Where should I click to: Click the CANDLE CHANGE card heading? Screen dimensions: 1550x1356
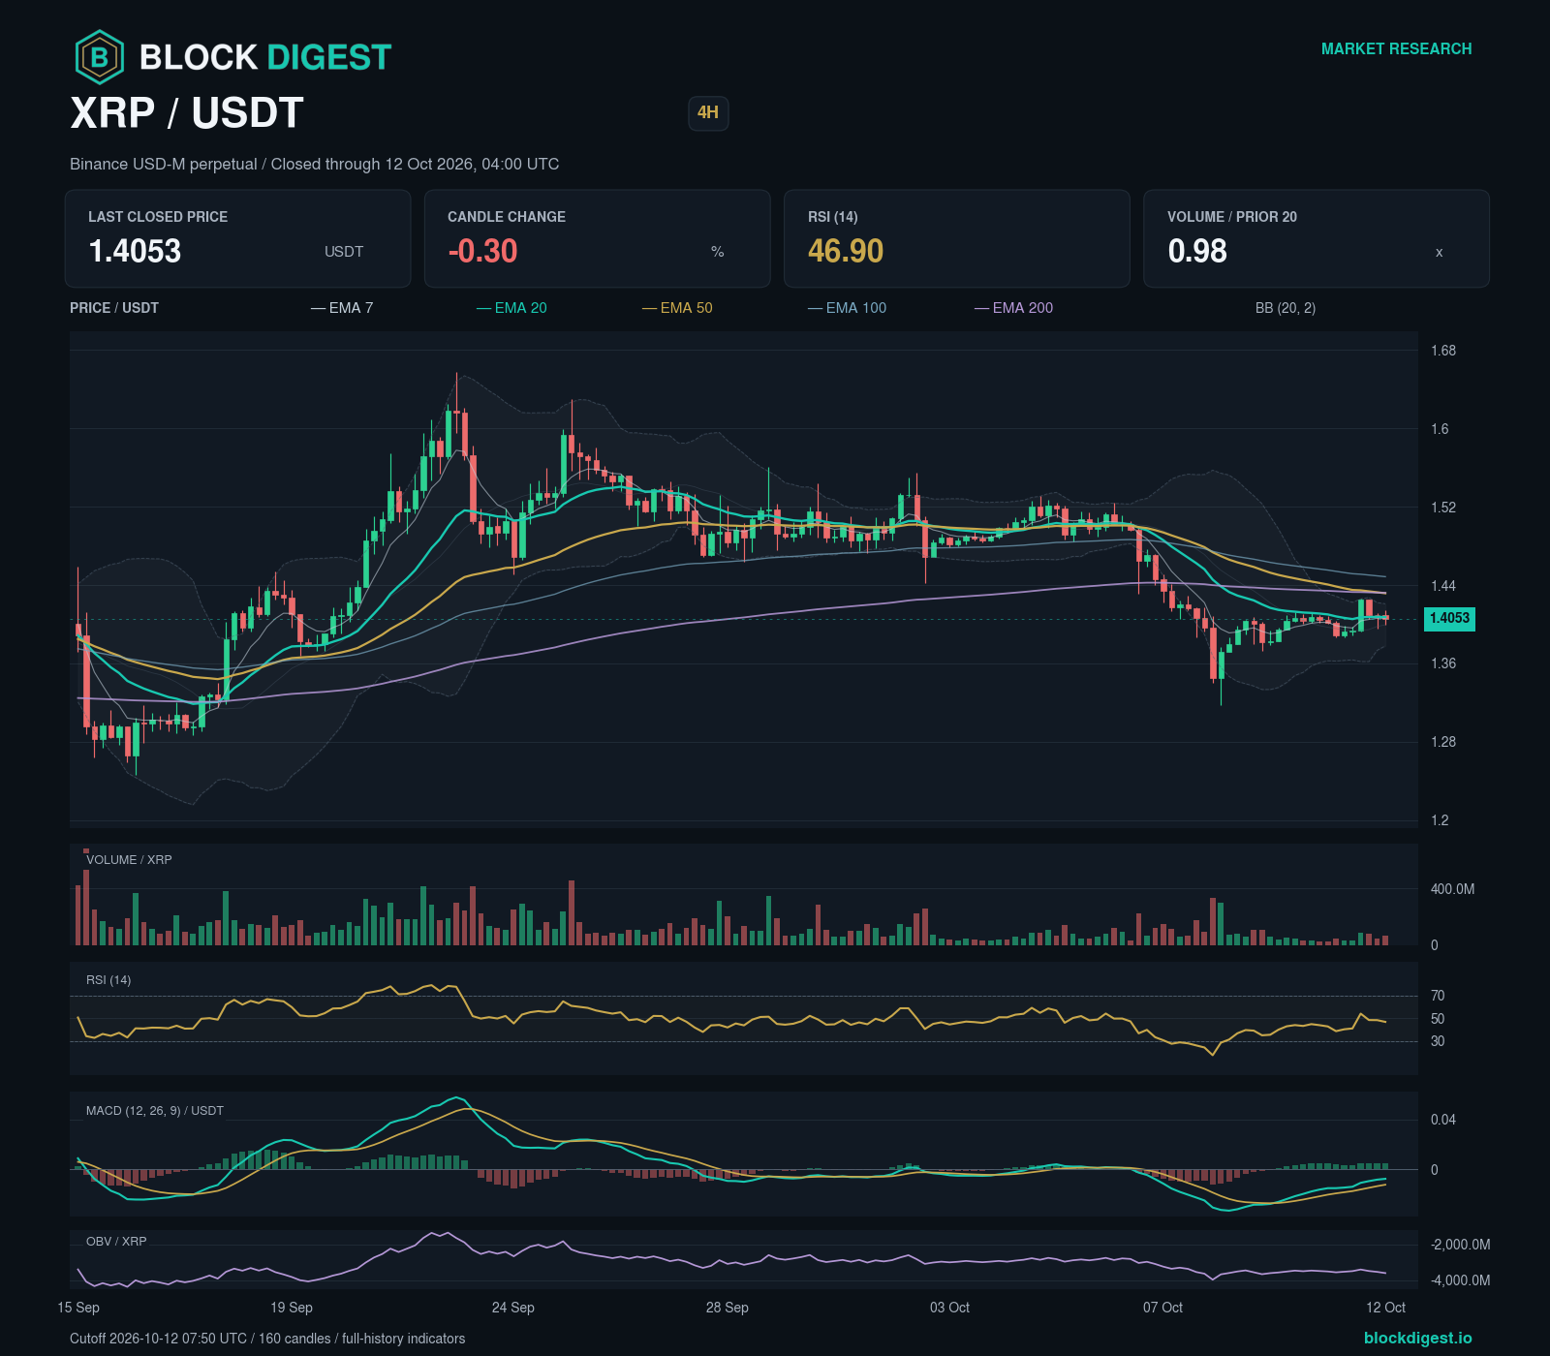click(507, 217)
